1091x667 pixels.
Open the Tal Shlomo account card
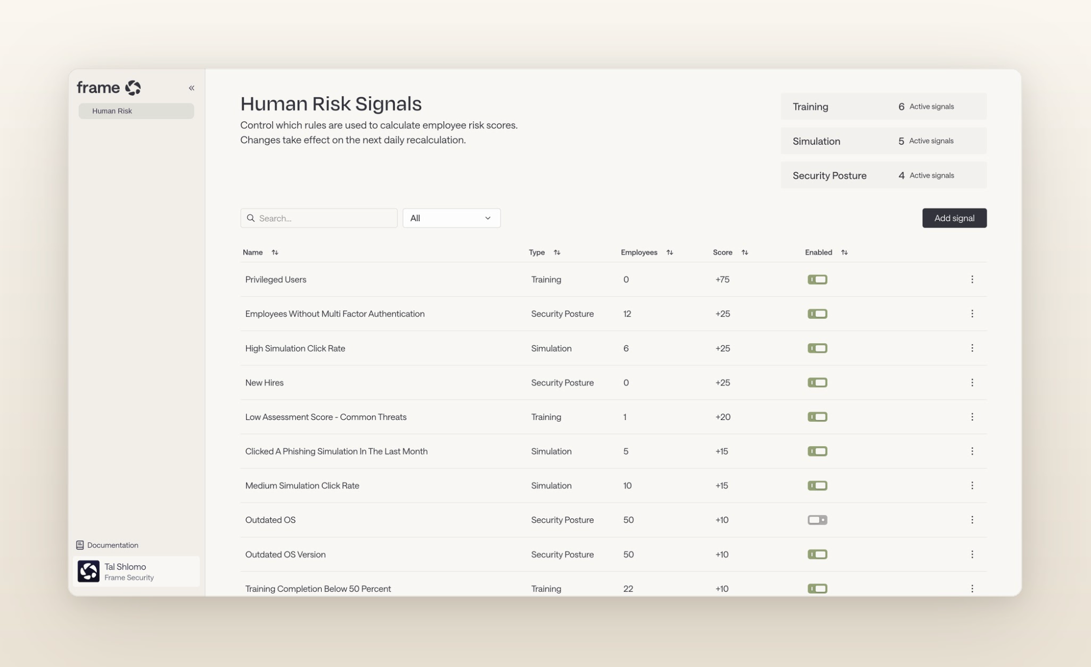pos(136,571)
